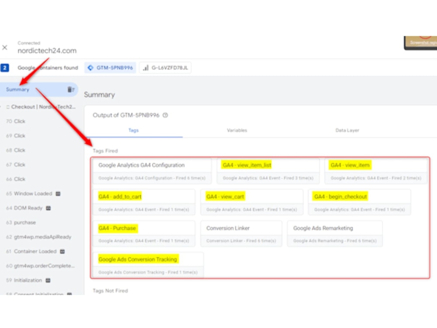Close the nordictech24.com debug session
This screenshot has width=437, height=328.
pyautogui.click(x=5, y=47)
